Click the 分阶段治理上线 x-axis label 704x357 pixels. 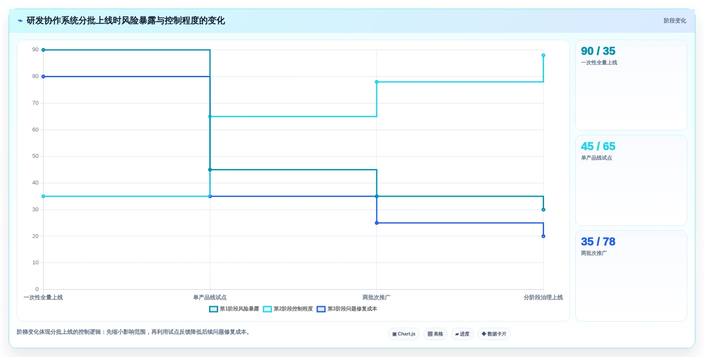[x=543, y=297]
